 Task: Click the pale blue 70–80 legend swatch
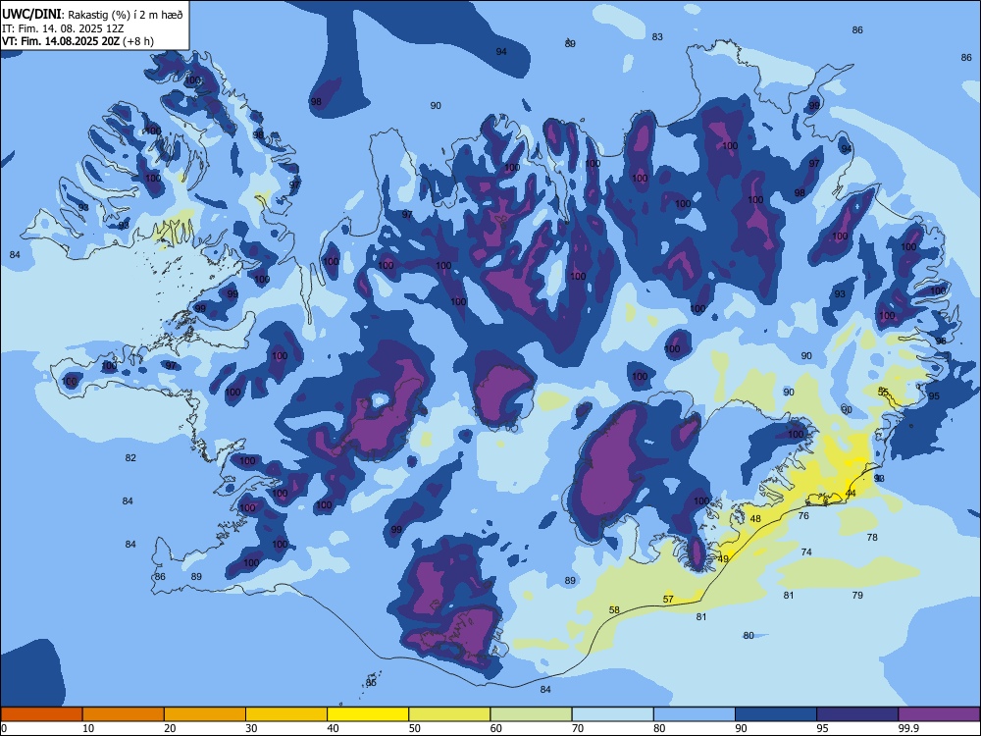(x=612, y=714)
